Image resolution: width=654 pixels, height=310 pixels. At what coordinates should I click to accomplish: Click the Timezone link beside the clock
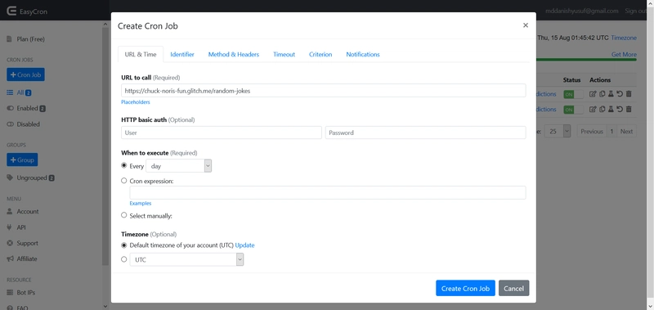point(624,38)
